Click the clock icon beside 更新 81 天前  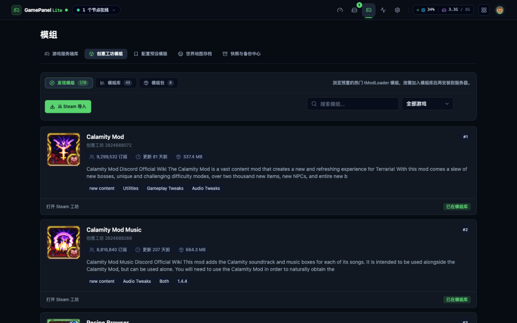[138, 157]
